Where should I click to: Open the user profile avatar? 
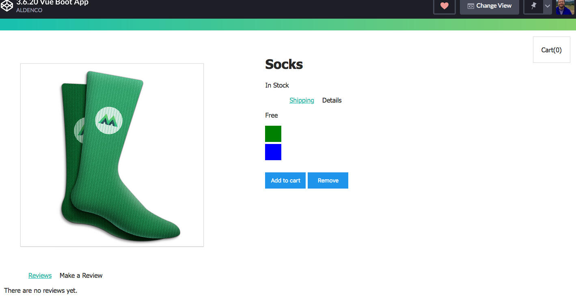[565, 6]
